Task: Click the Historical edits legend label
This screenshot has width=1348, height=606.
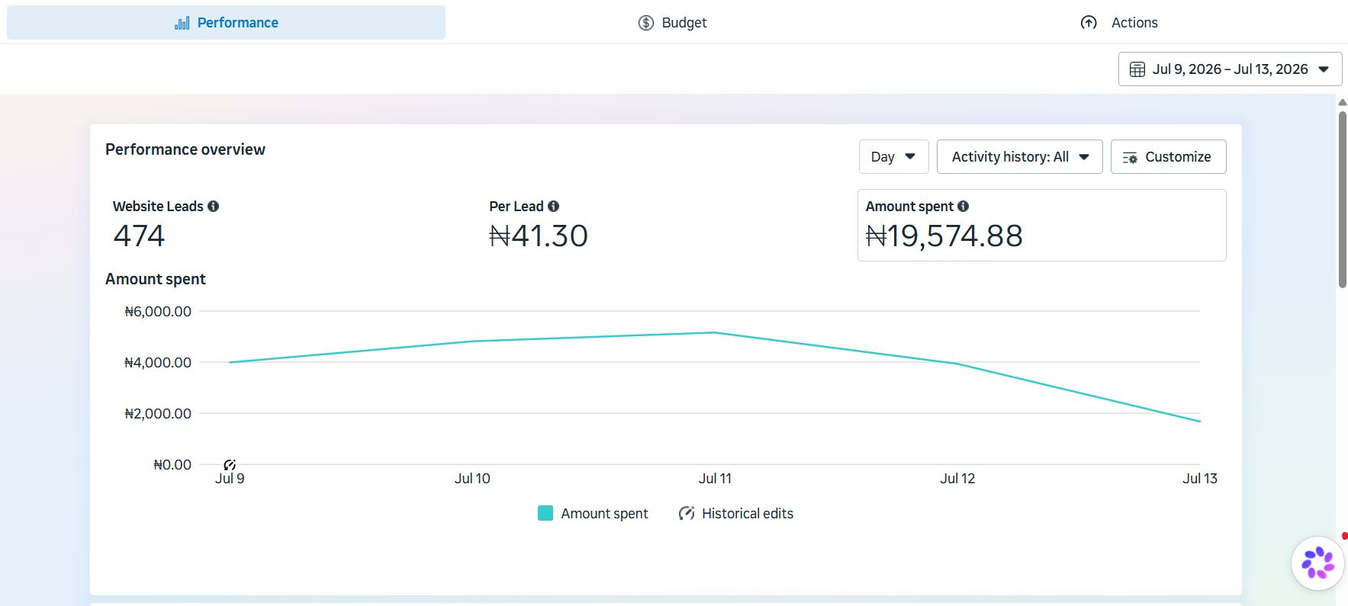Action: 748,514
